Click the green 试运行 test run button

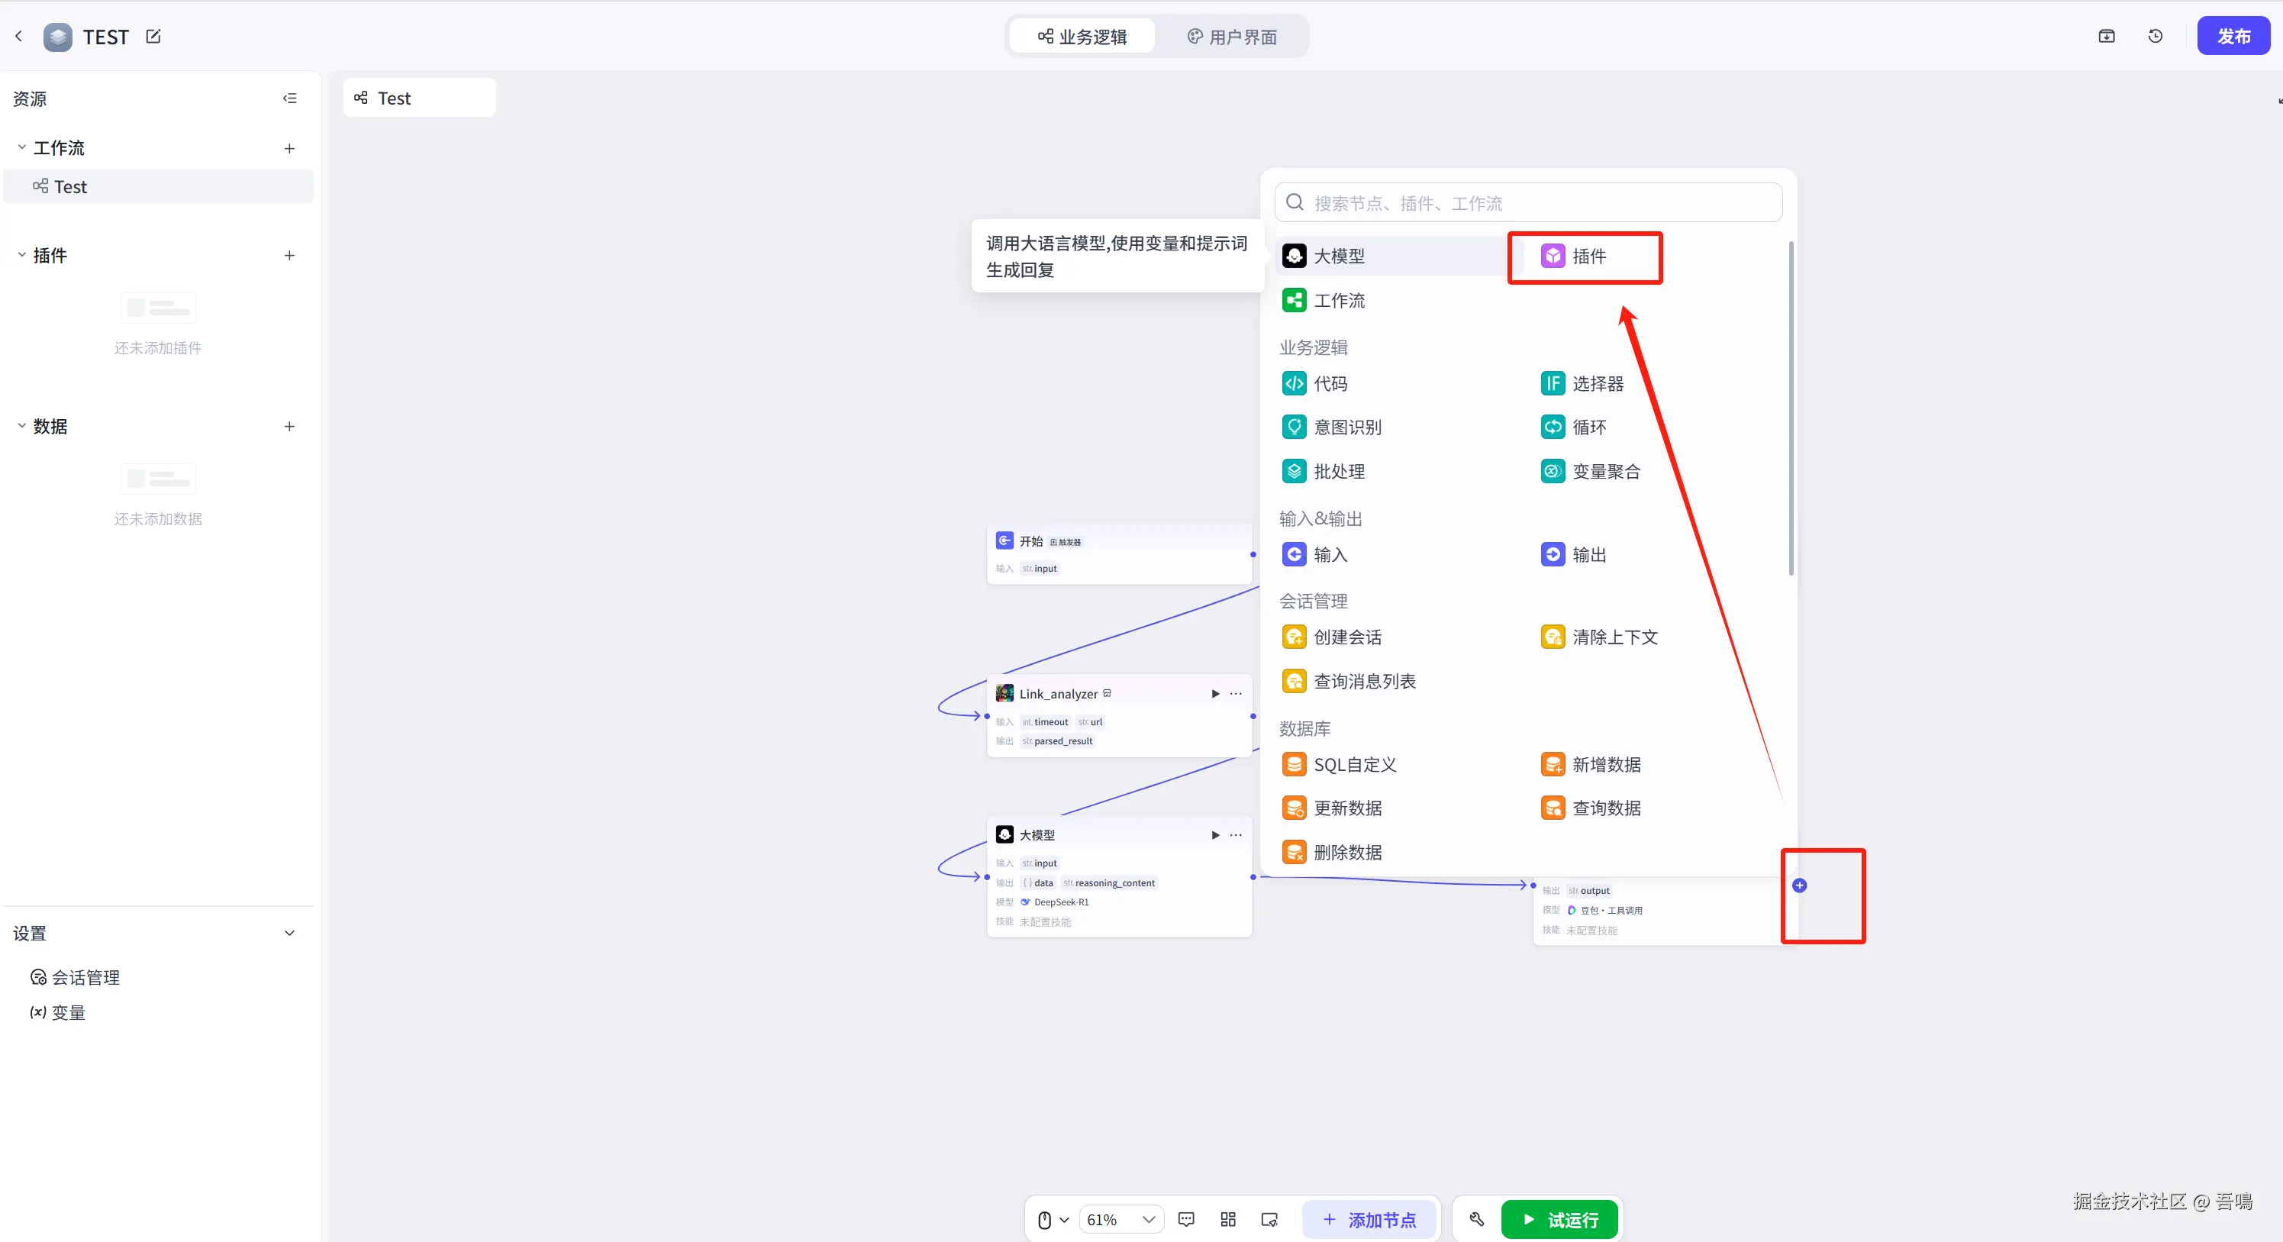point(1560,1220)
